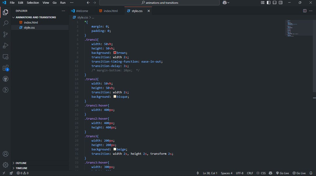Click the Remote Explorer icon
The width and height of the screenshot is (316, 176).
pyautogui.click(x=6, y=57)
